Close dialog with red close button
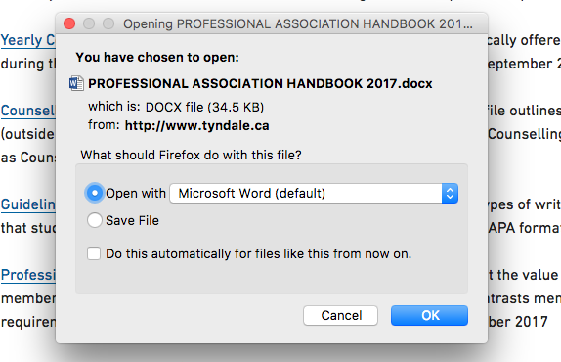Viewport: 561px width, 362px height. tap(69, 23)
